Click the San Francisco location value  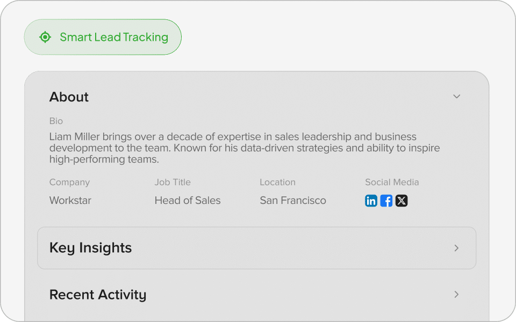click(293, 201)
